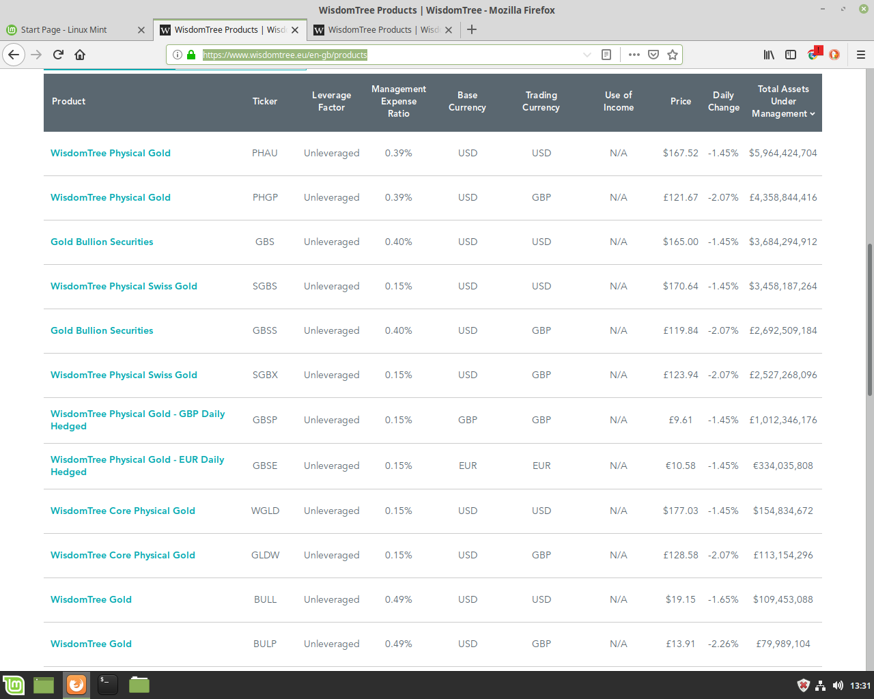
Task: Show site information icon in address bar
Action: click(177, 55)
